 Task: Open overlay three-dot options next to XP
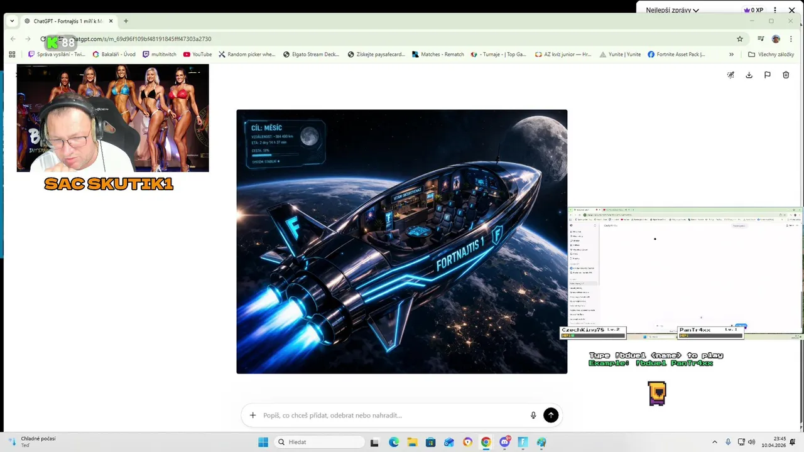click(x=775, y=10)
